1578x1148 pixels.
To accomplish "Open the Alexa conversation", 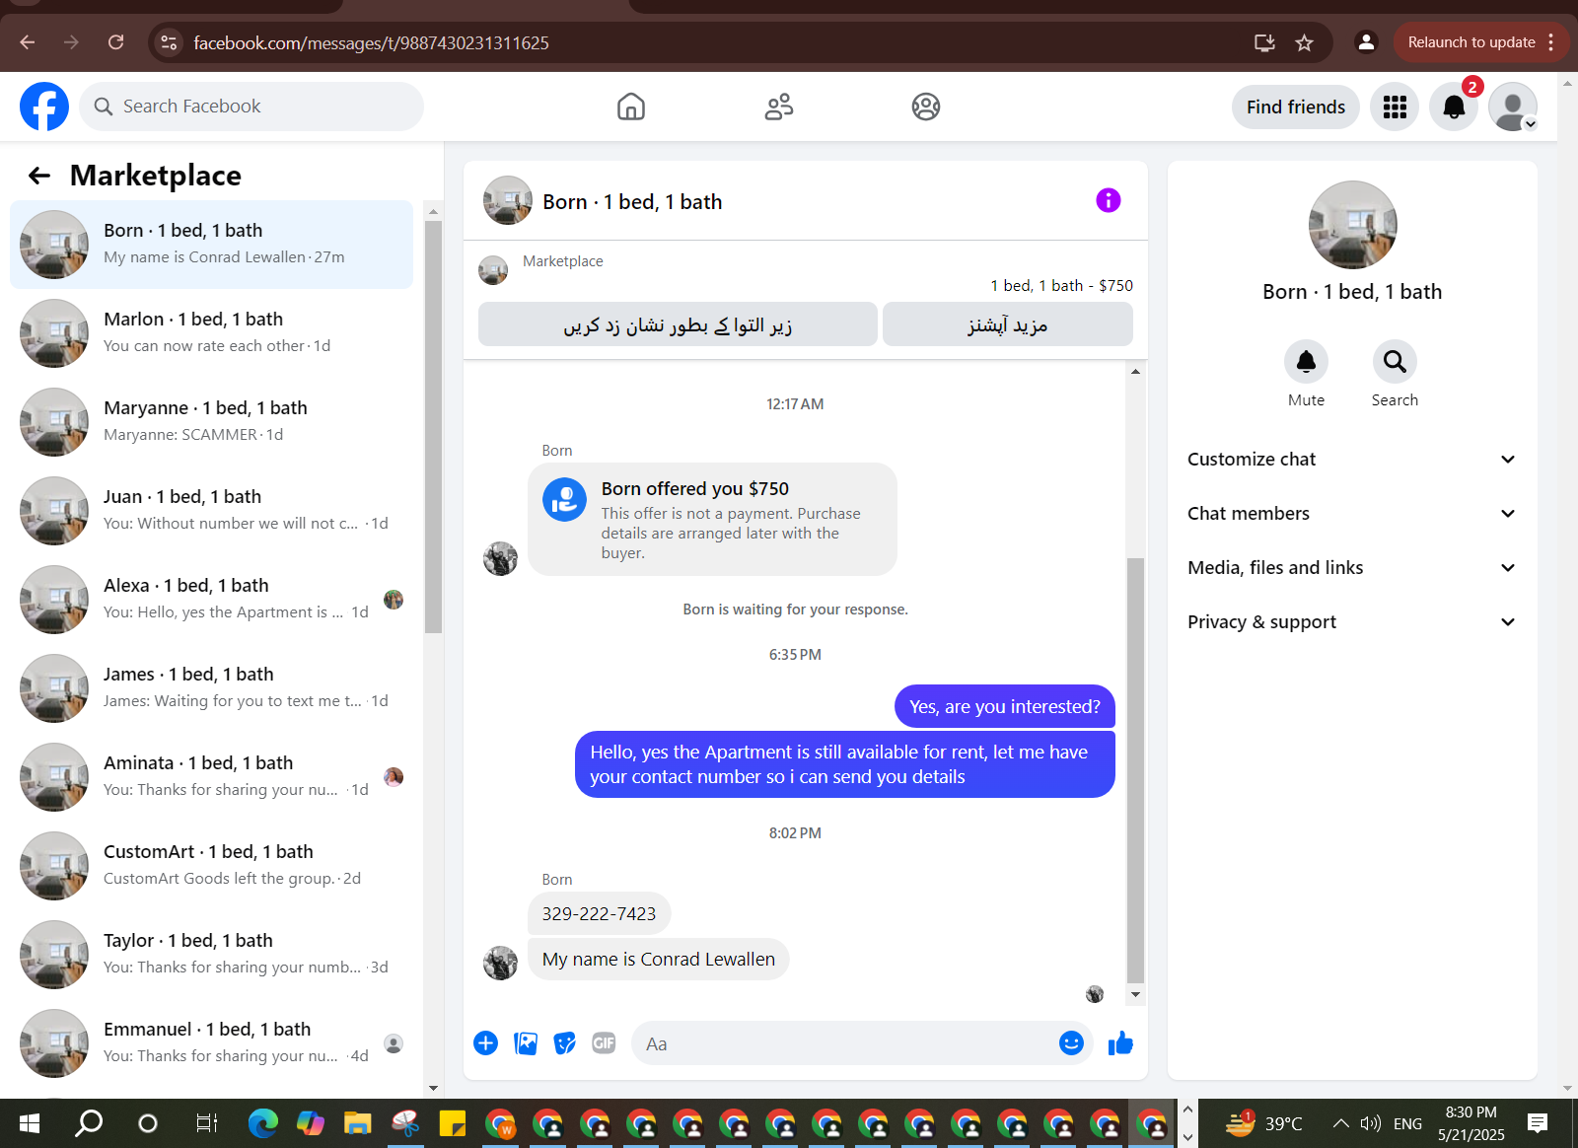I will 212,600.
